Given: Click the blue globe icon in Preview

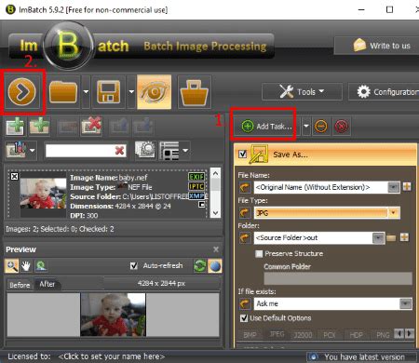Looking at the screenshot, I should coord(215,266).
